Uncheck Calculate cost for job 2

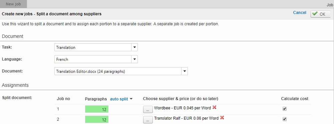[285, 119]
